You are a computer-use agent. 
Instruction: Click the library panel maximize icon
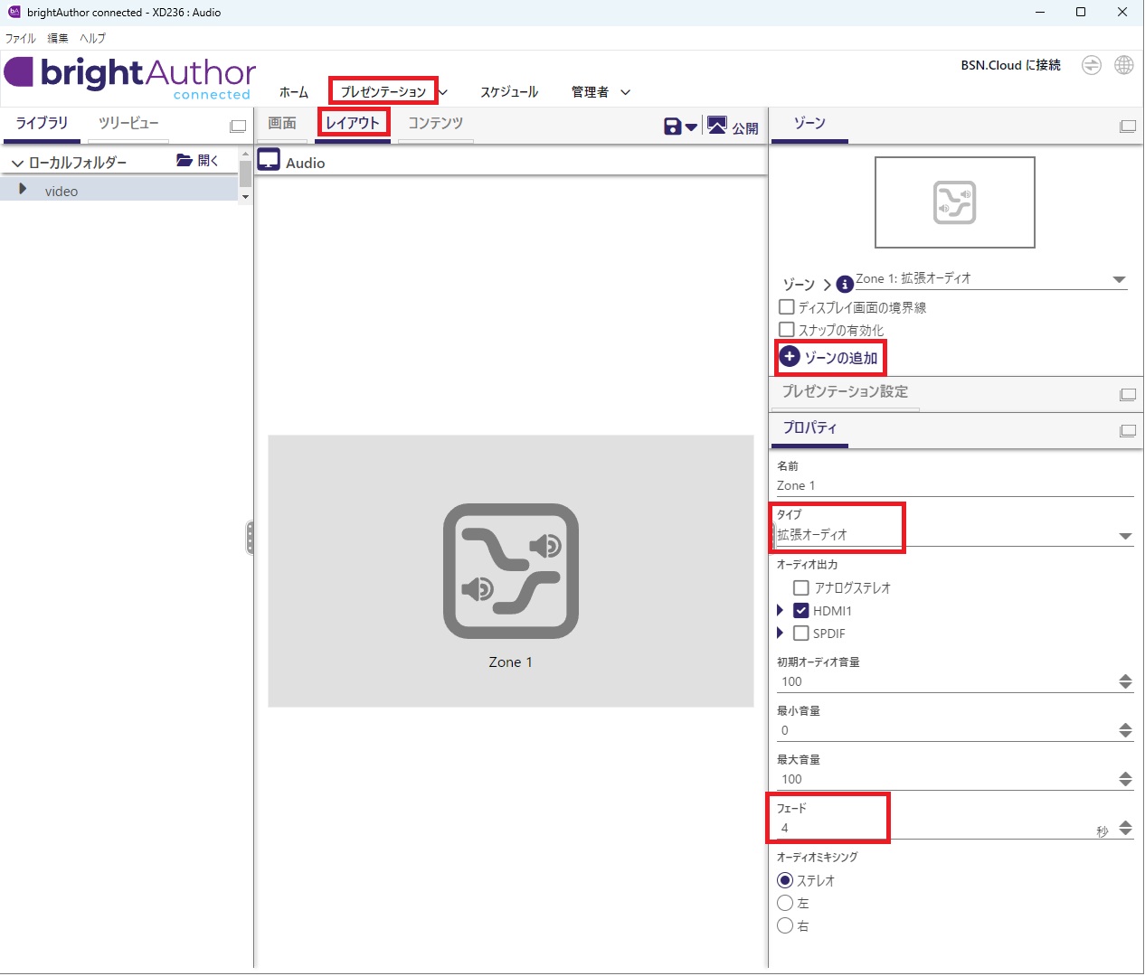238,127
